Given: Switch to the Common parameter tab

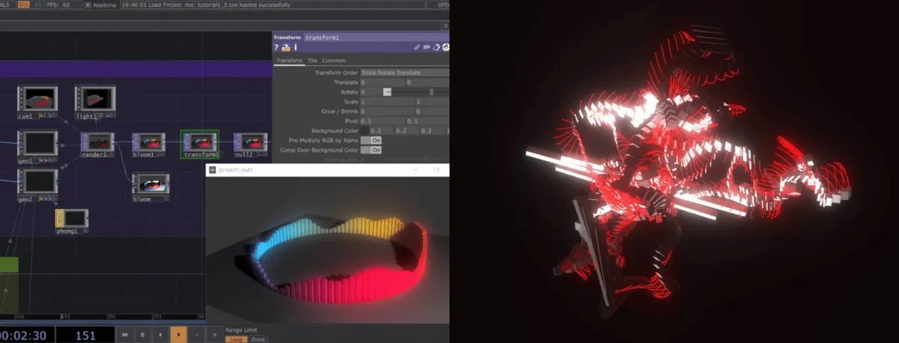Looking at the screenshot, I should tap(334, 61).
